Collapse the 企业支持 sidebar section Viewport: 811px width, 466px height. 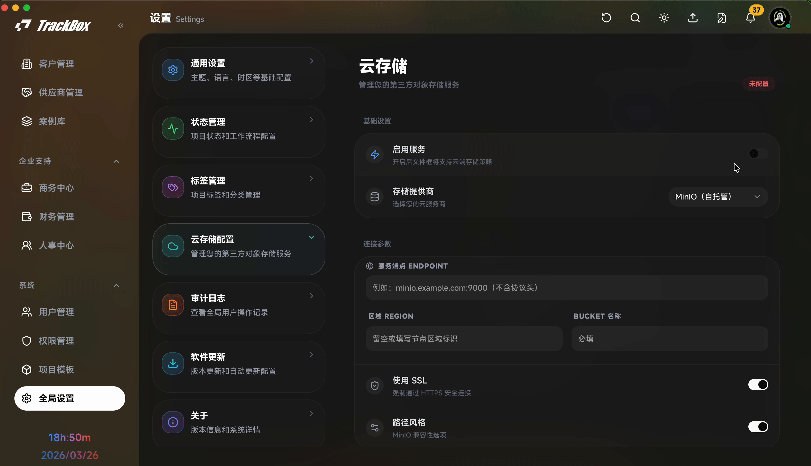[116, 161]
